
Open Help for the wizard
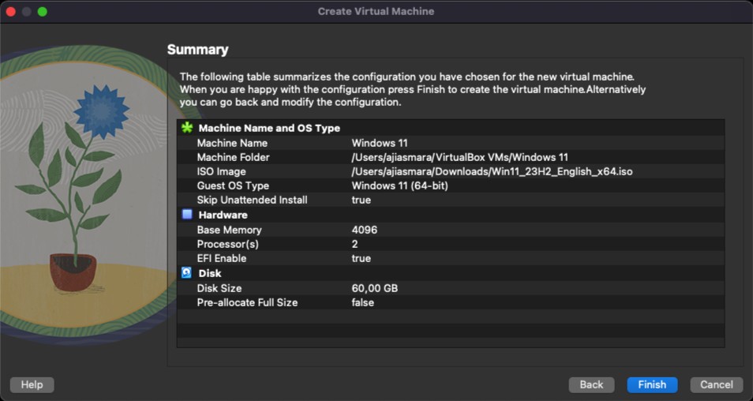pos(32,384)
